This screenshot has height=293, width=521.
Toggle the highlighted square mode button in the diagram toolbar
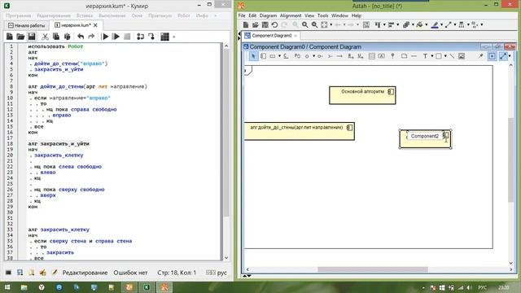(x=492, y=56)
